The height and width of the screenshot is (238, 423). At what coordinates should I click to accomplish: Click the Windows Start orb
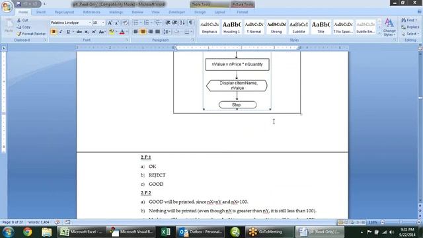click(x=9, y=232)
